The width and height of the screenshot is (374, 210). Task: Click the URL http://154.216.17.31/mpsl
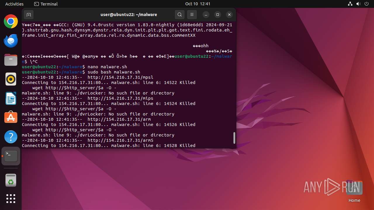point(120,77)
